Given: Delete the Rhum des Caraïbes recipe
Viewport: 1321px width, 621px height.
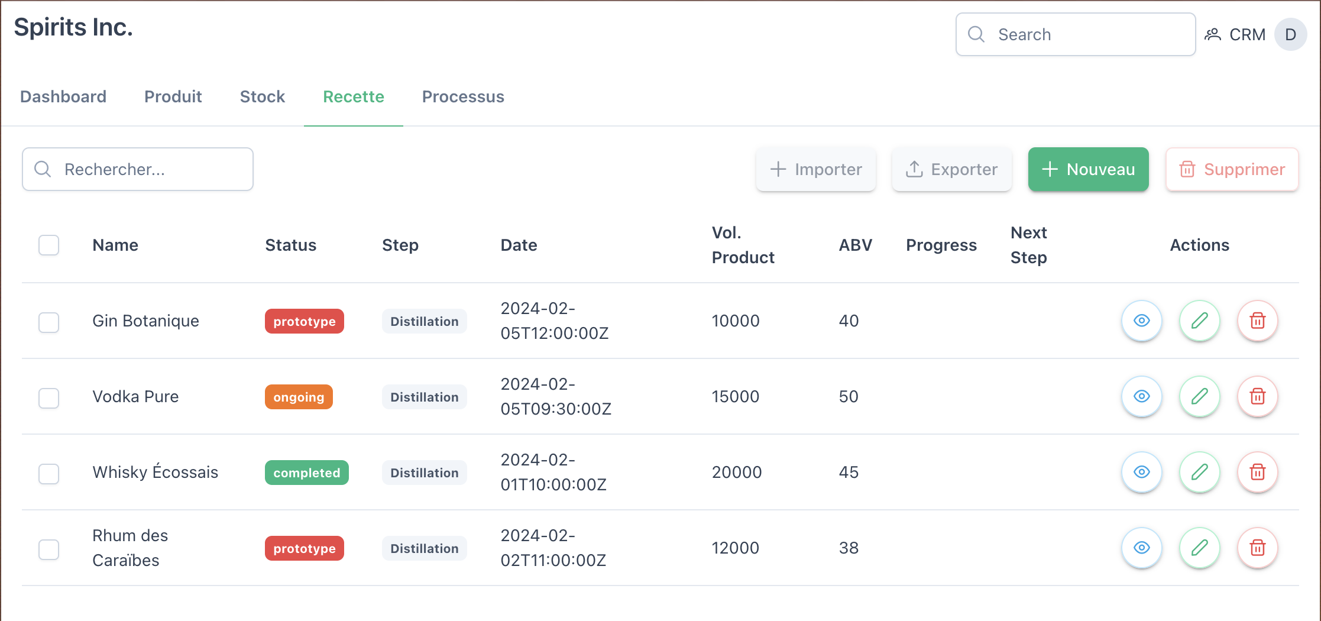Looking at the screenshot, I should coord(1257,548).
